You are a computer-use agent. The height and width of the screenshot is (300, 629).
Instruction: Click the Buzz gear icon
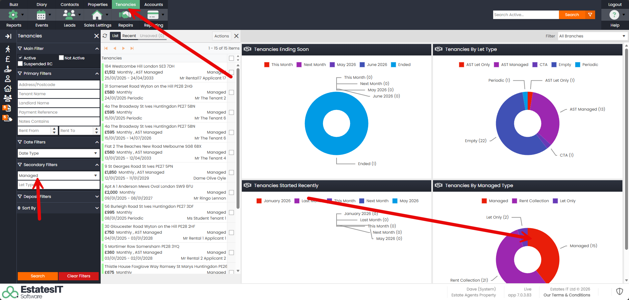tap(13, 15)
